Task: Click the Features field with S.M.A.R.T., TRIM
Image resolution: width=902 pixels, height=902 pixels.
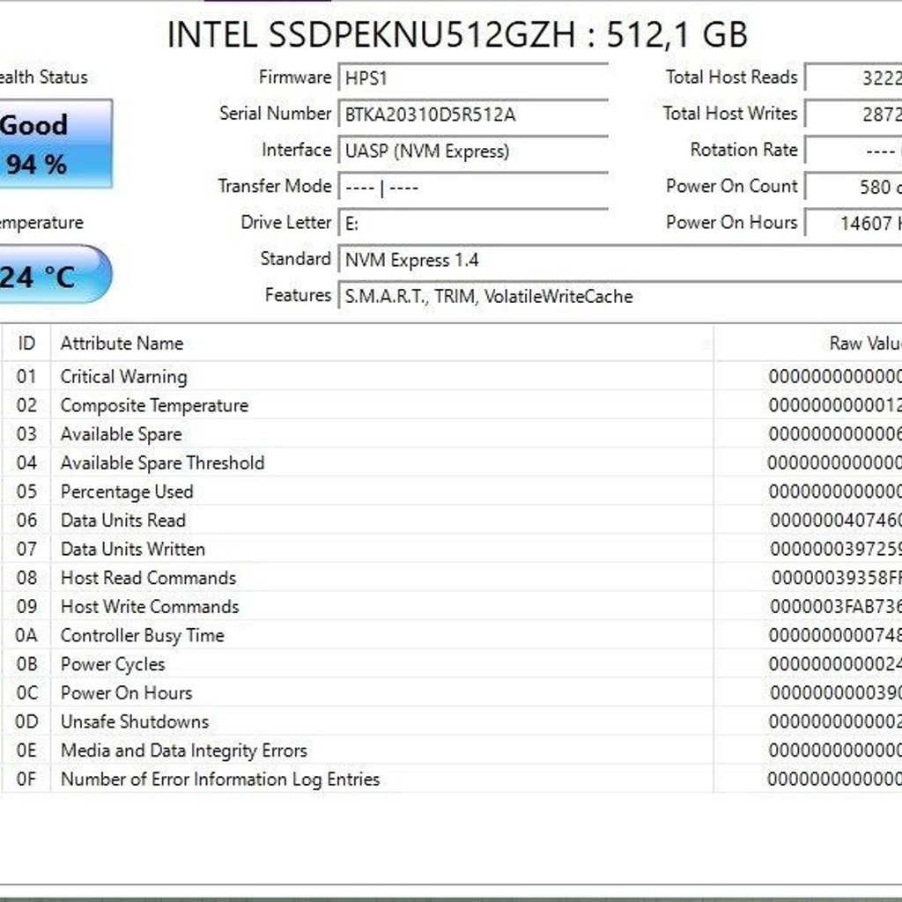Action: pos(620,296)
